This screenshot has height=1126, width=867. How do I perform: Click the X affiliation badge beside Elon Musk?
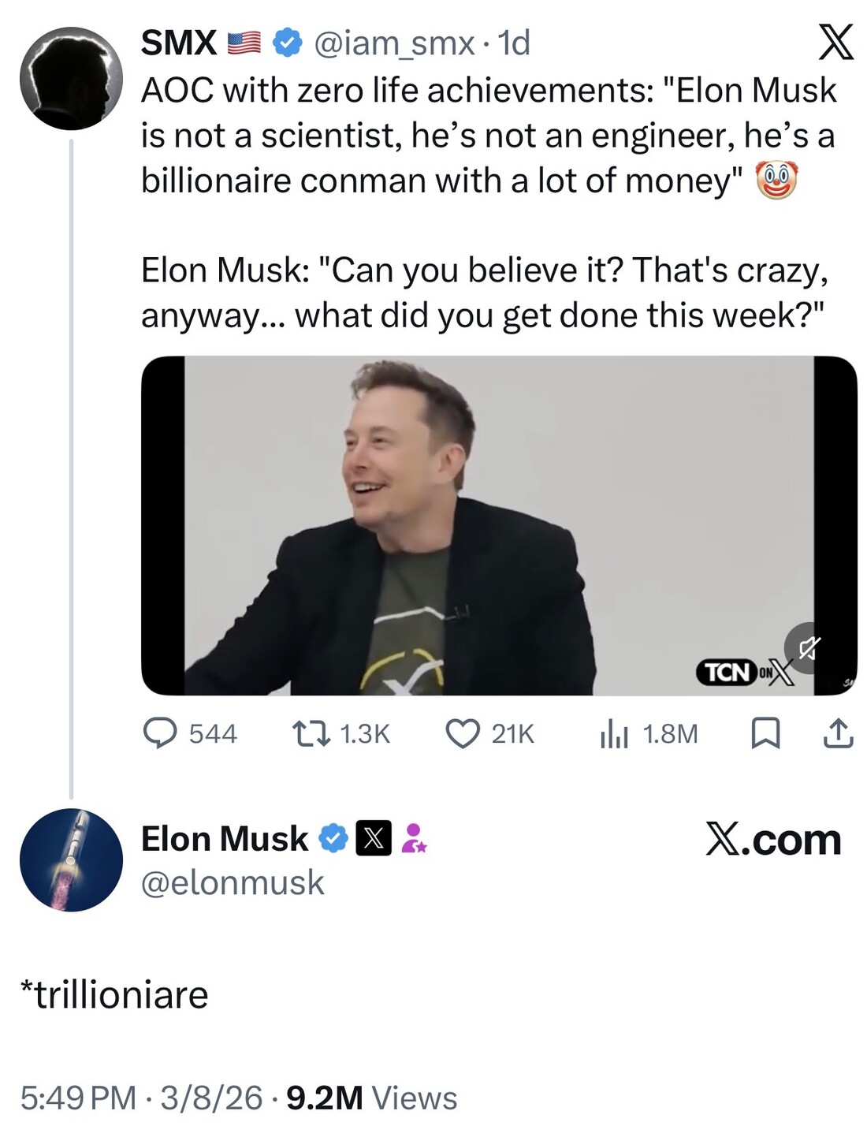point(374,838)
